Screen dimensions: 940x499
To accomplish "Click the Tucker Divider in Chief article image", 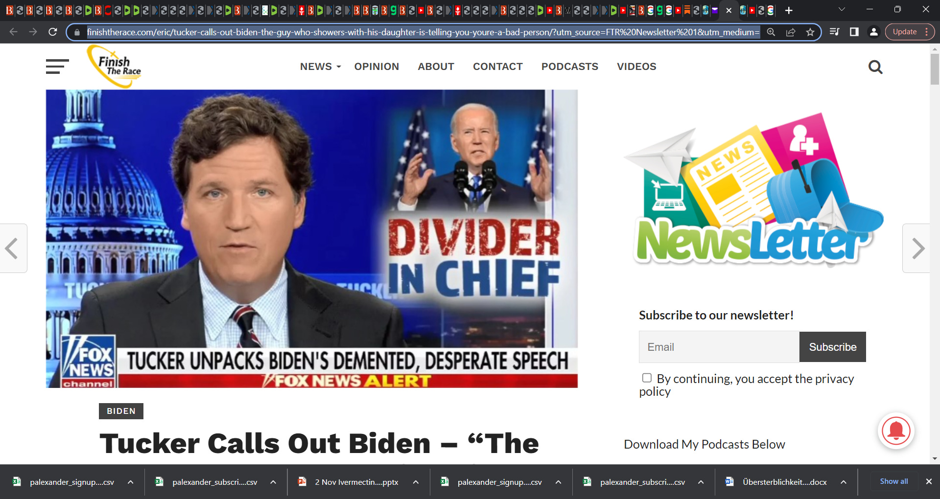I will pos(312,239).
